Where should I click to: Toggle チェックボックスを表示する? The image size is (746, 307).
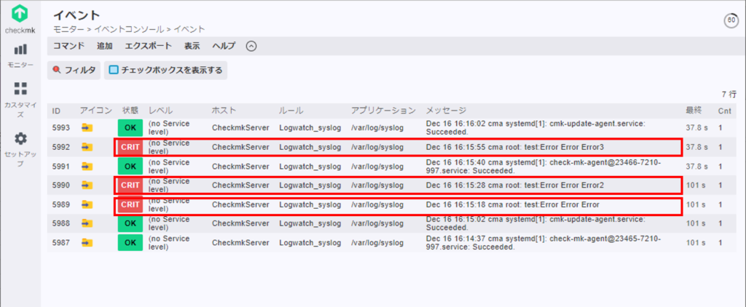click(x=165, y=71)
